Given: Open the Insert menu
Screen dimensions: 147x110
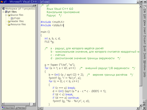Looking at the screenshot, I should (x=145, y=31).
